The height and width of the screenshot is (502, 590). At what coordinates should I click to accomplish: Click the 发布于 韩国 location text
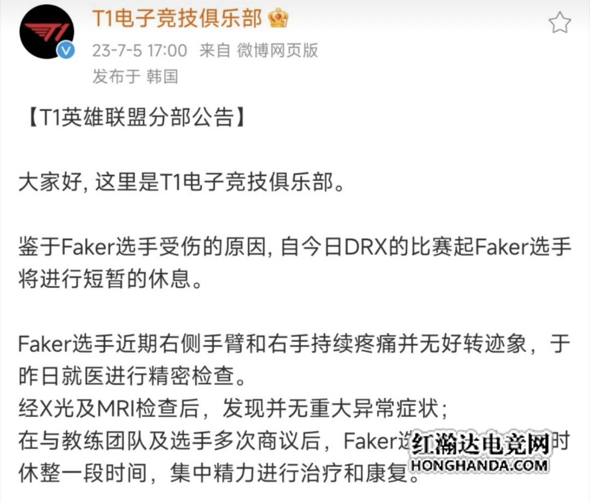pos(135,76)
